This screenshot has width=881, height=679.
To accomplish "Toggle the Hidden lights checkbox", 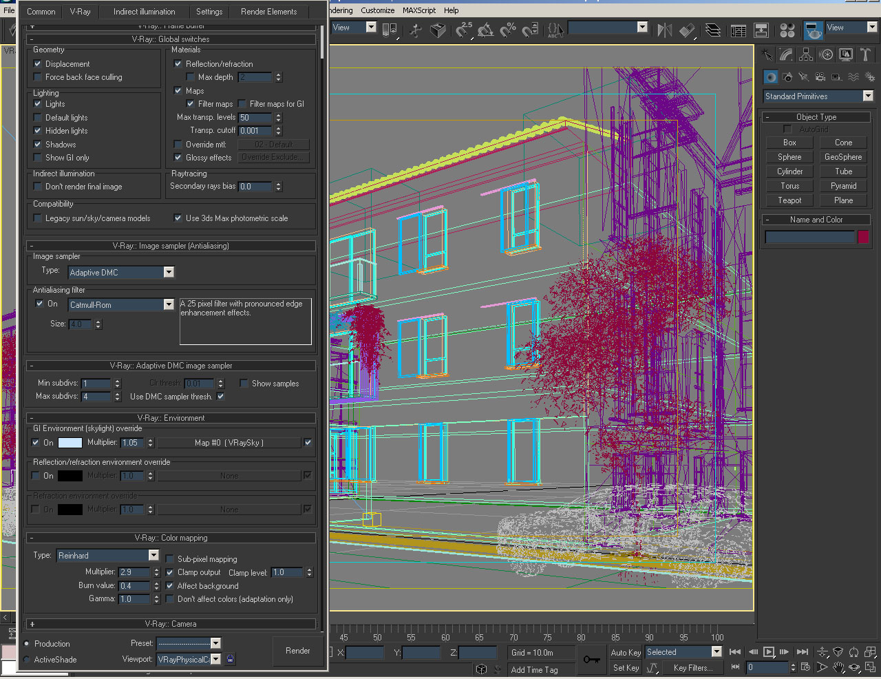I will pos(38,131).
